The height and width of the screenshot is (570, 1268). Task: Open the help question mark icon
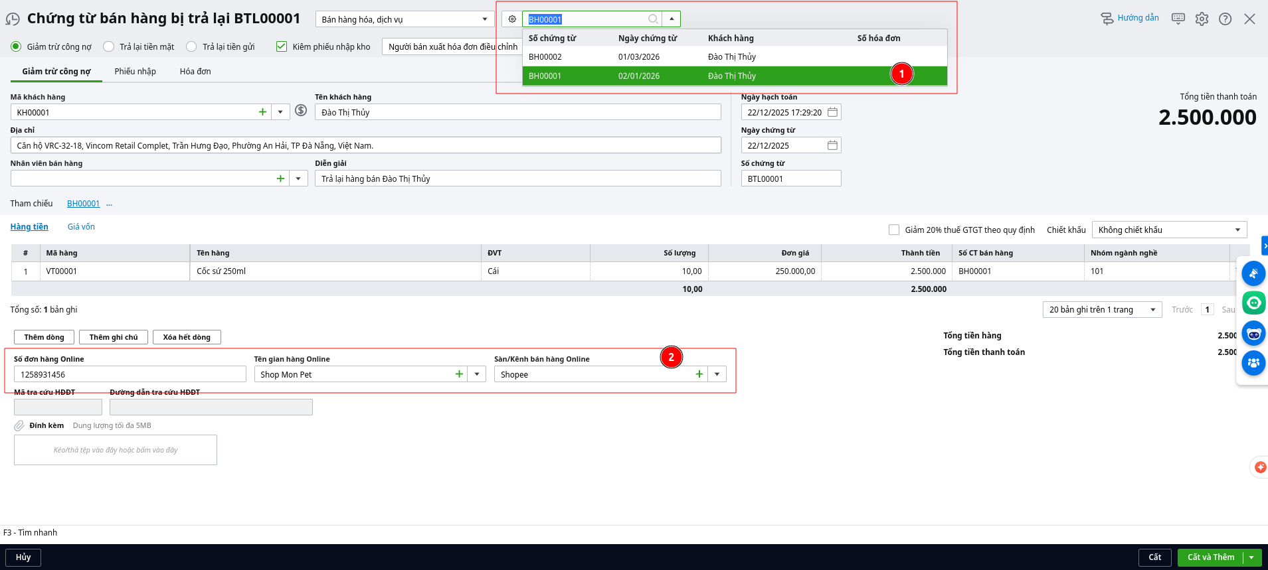[1225, 19]
